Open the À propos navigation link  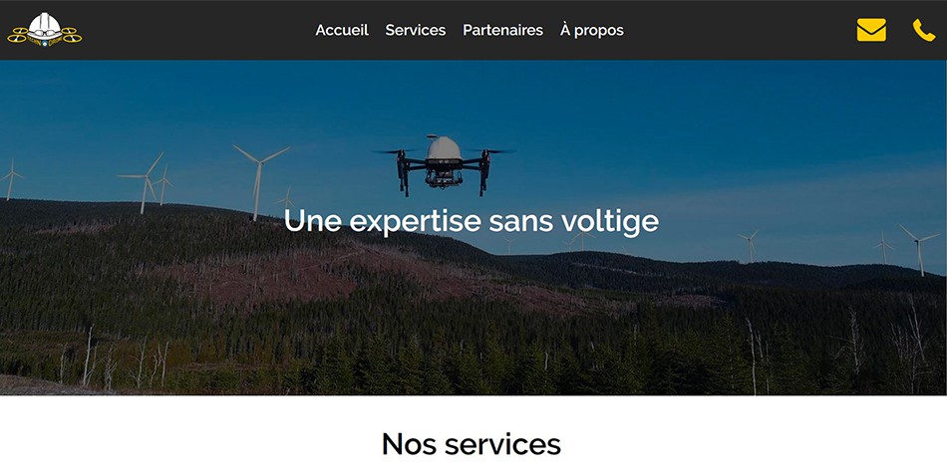coord(592,30)
